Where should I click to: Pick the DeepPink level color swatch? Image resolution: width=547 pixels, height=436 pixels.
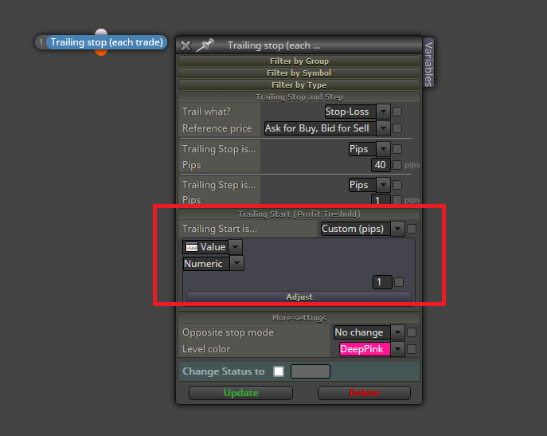(365, 349)
